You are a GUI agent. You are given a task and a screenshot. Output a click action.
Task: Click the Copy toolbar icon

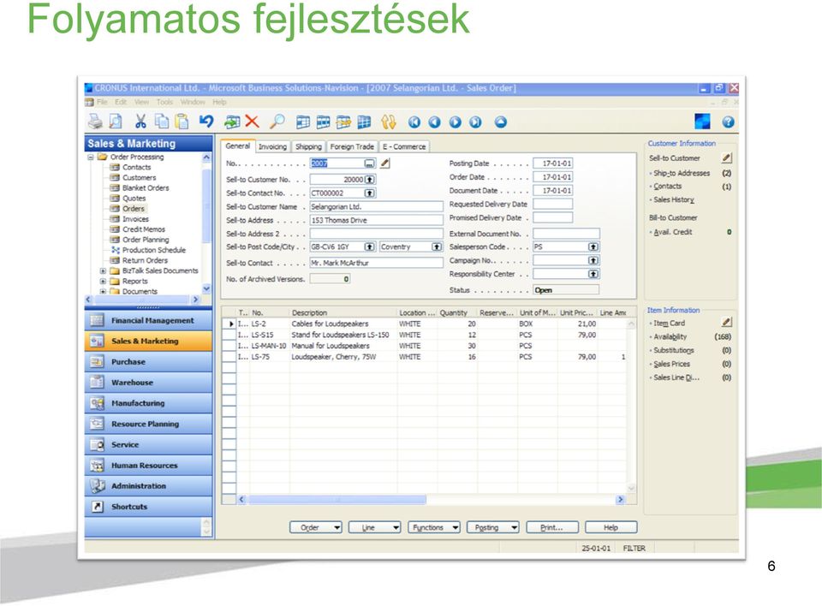point(162,122)
